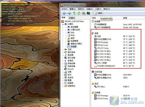This screenshot has width=145, height=107.
Task: Expand the 操作系统 node
Action: click(x=63, y=52)
